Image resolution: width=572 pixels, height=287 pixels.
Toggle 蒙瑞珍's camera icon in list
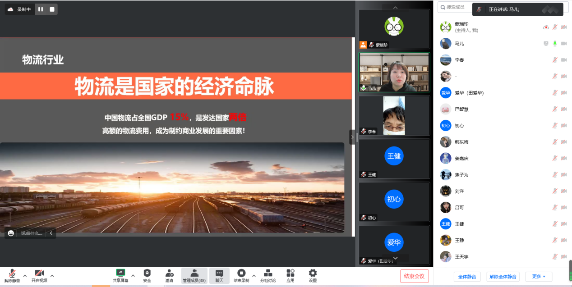pyautogui.click(x=564, y=27)
